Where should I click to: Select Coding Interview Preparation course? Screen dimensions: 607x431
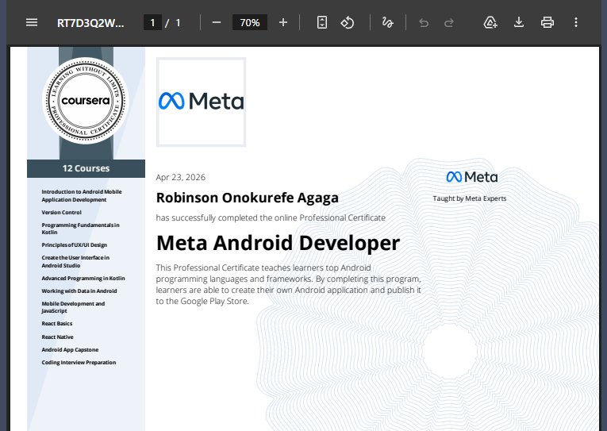point(79,363)
